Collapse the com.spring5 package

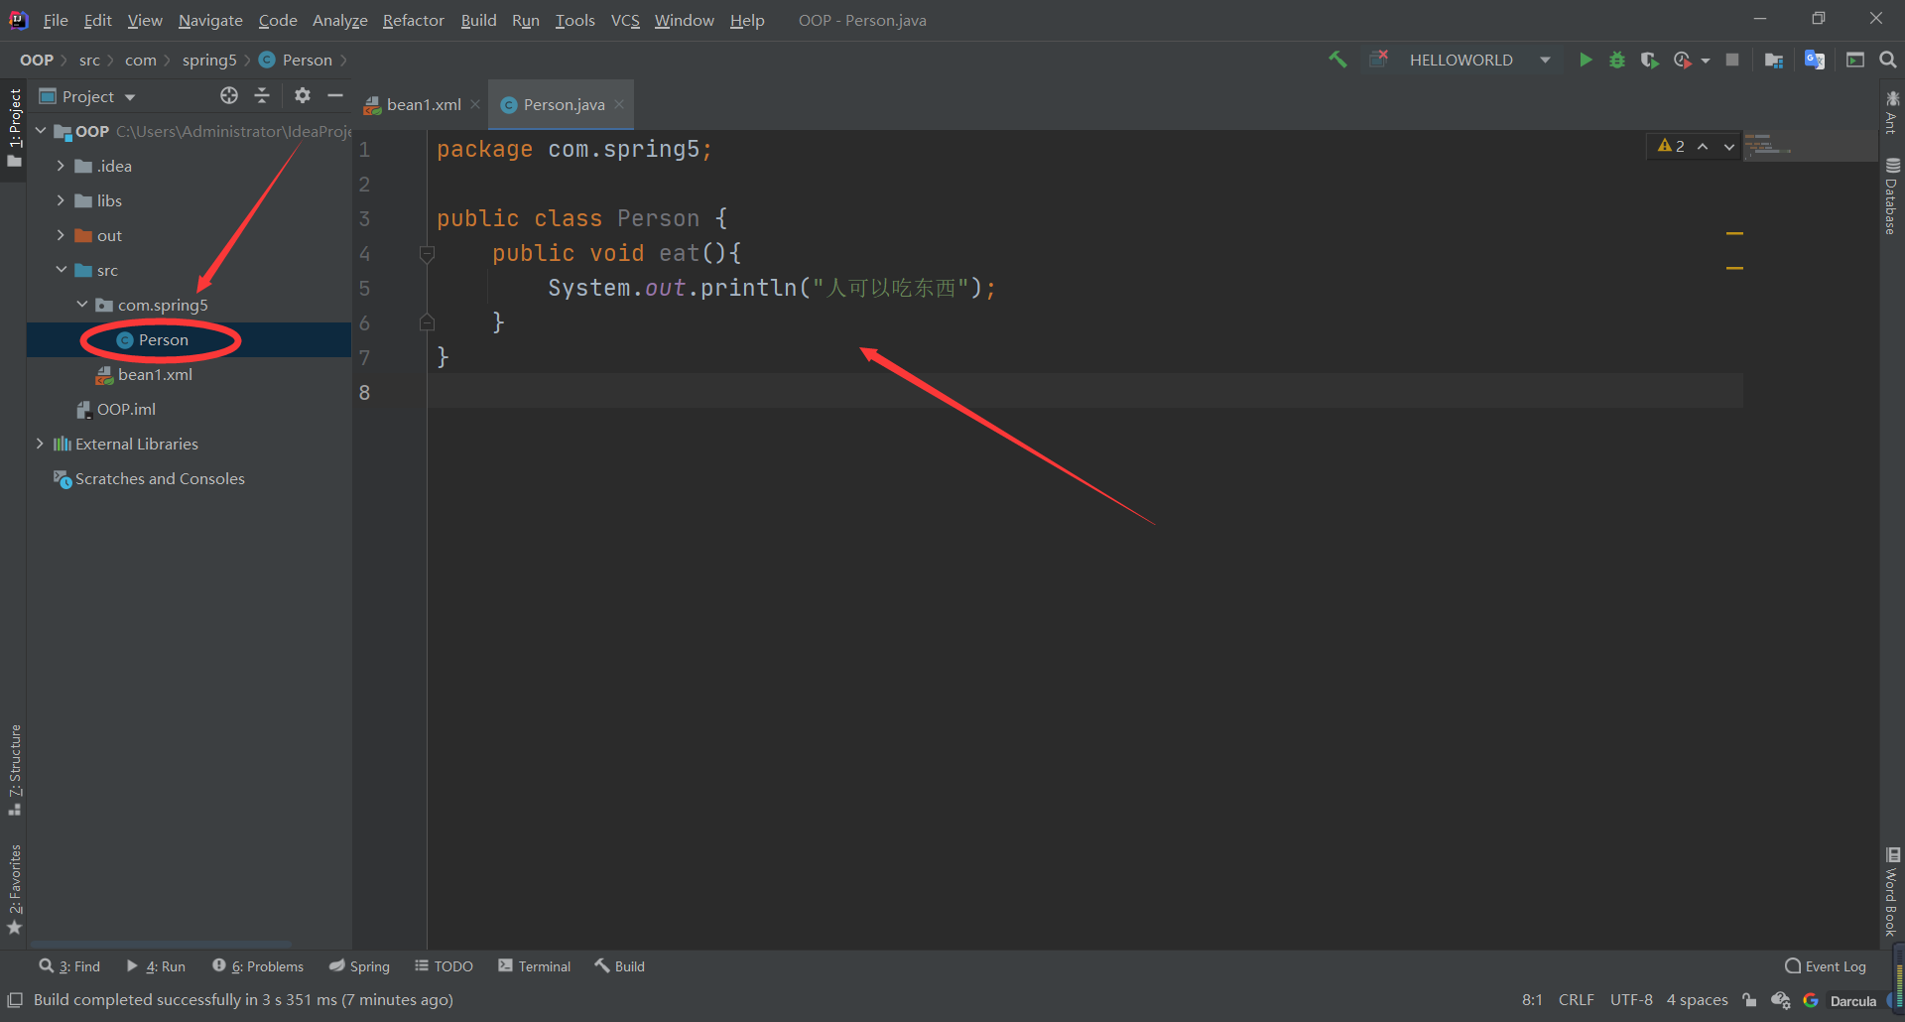(x=81, y=305)
